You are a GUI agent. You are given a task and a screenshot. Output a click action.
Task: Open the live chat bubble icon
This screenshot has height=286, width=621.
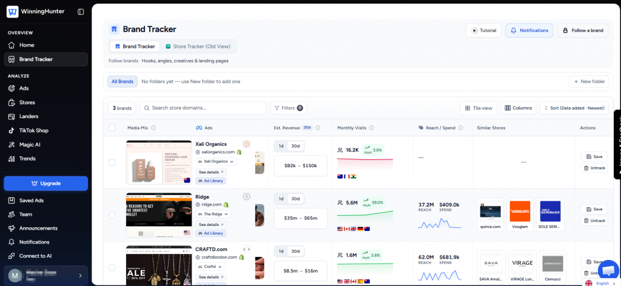[608, 271]
